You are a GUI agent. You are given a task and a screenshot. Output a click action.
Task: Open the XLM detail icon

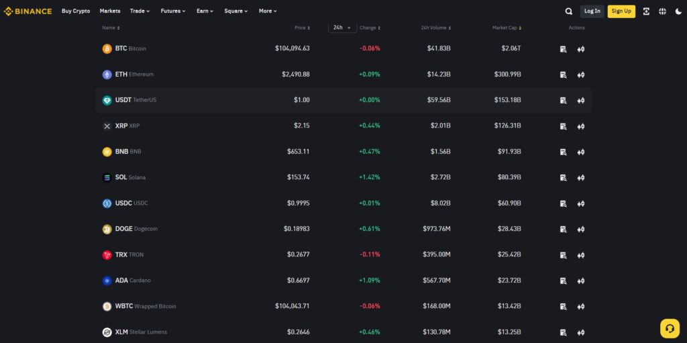tap(564, 332)
